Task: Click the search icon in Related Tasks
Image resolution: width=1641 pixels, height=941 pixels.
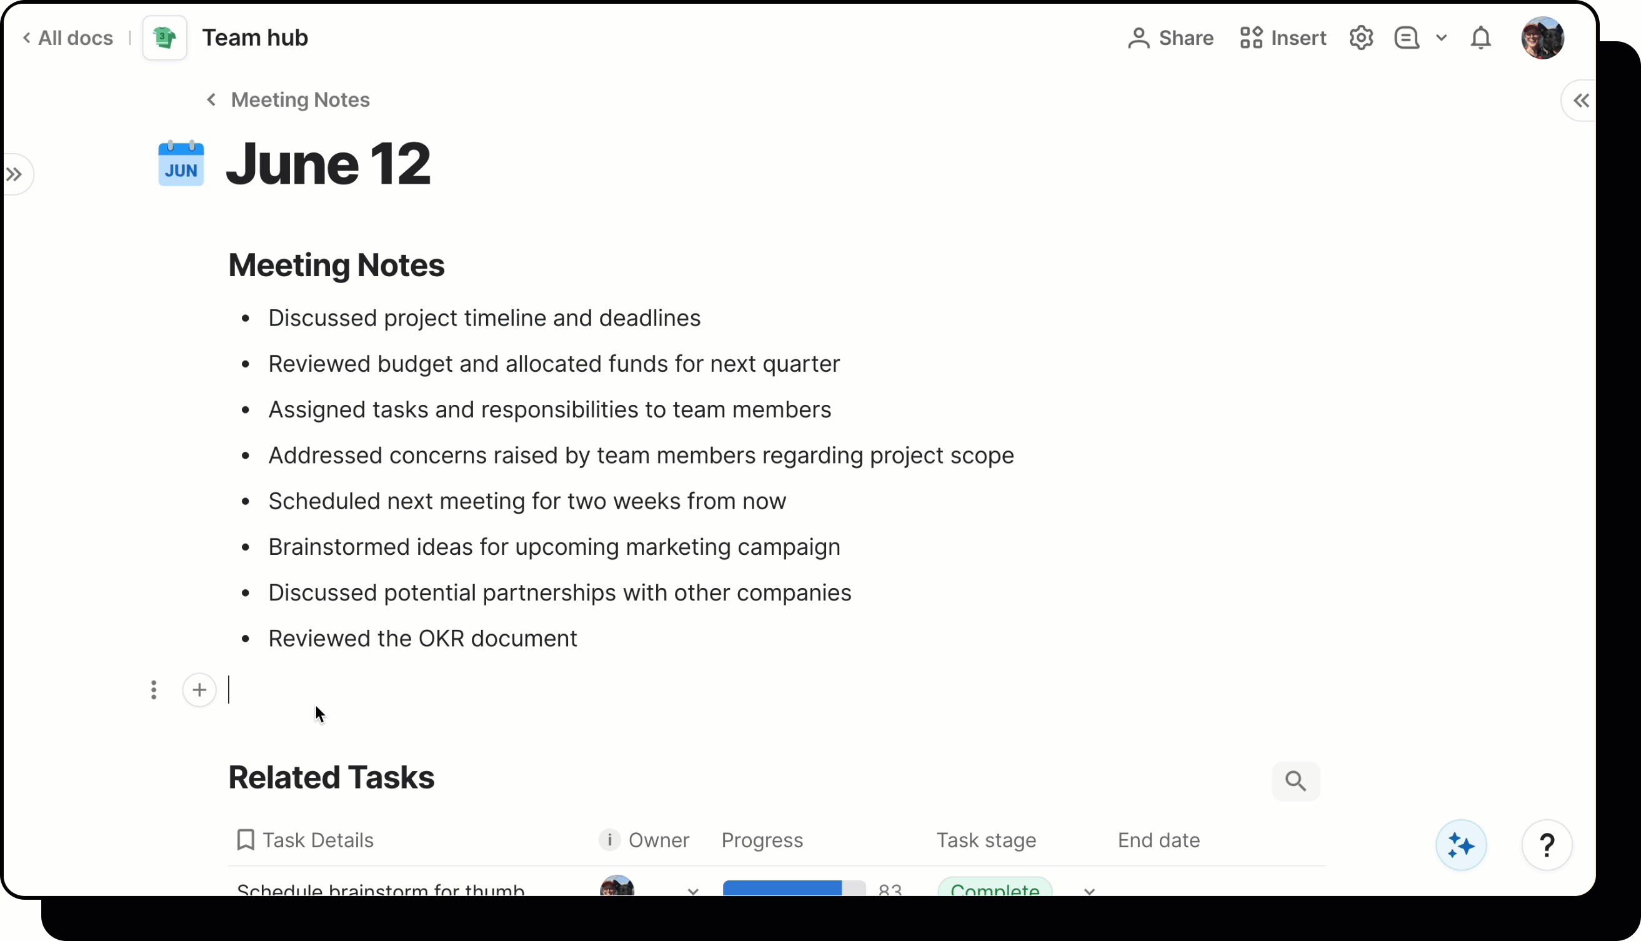Action: point(1295,780)
